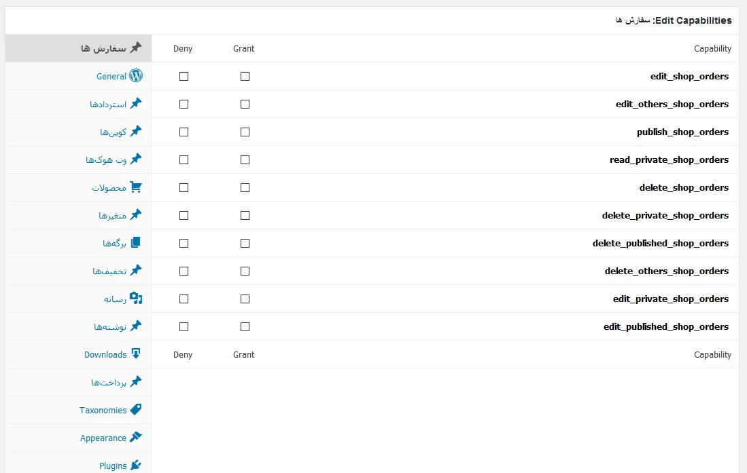
Task: Open the Taxonomies tab
Action: click(x=79, y=410)
